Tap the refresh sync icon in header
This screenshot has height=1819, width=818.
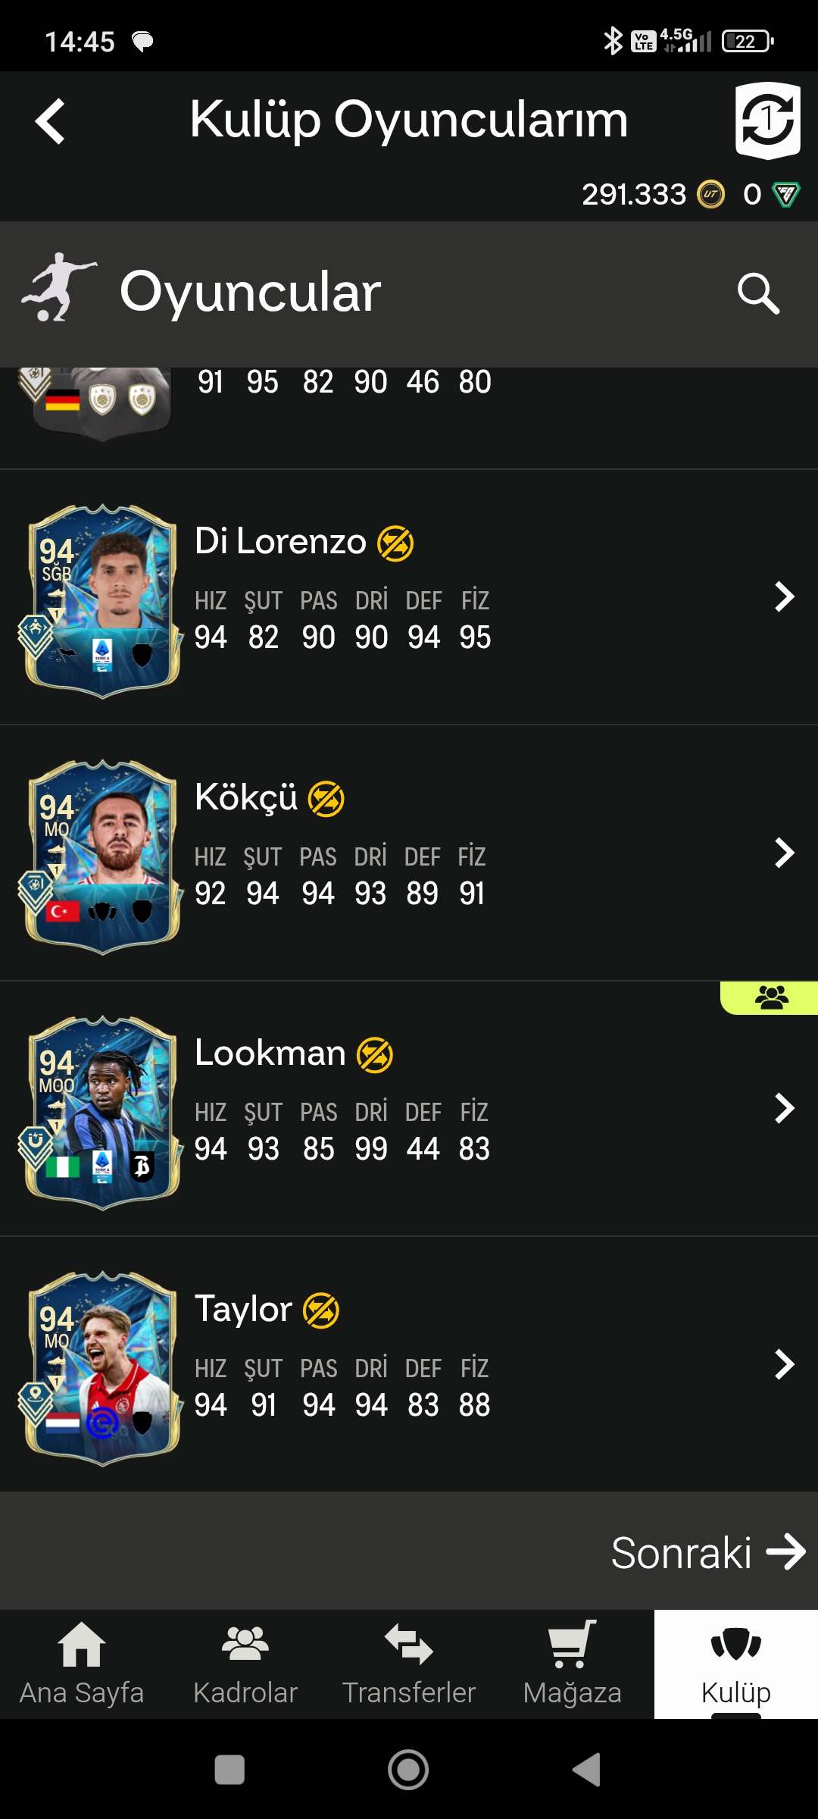point(768,121)
